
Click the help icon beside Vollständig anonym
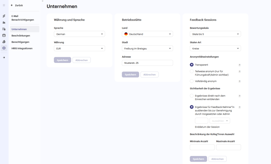239,82
